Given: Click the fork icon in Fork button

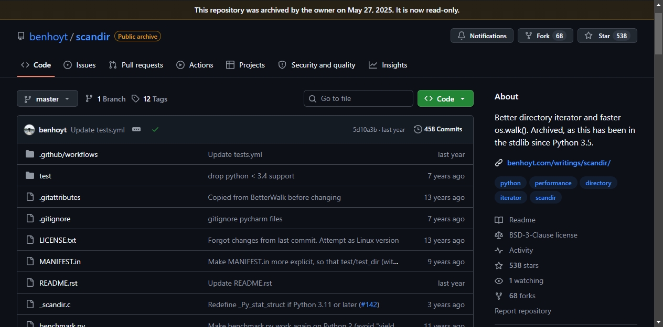Looking at the screenshot, I should pyautogui.click(x=529, y=36).
